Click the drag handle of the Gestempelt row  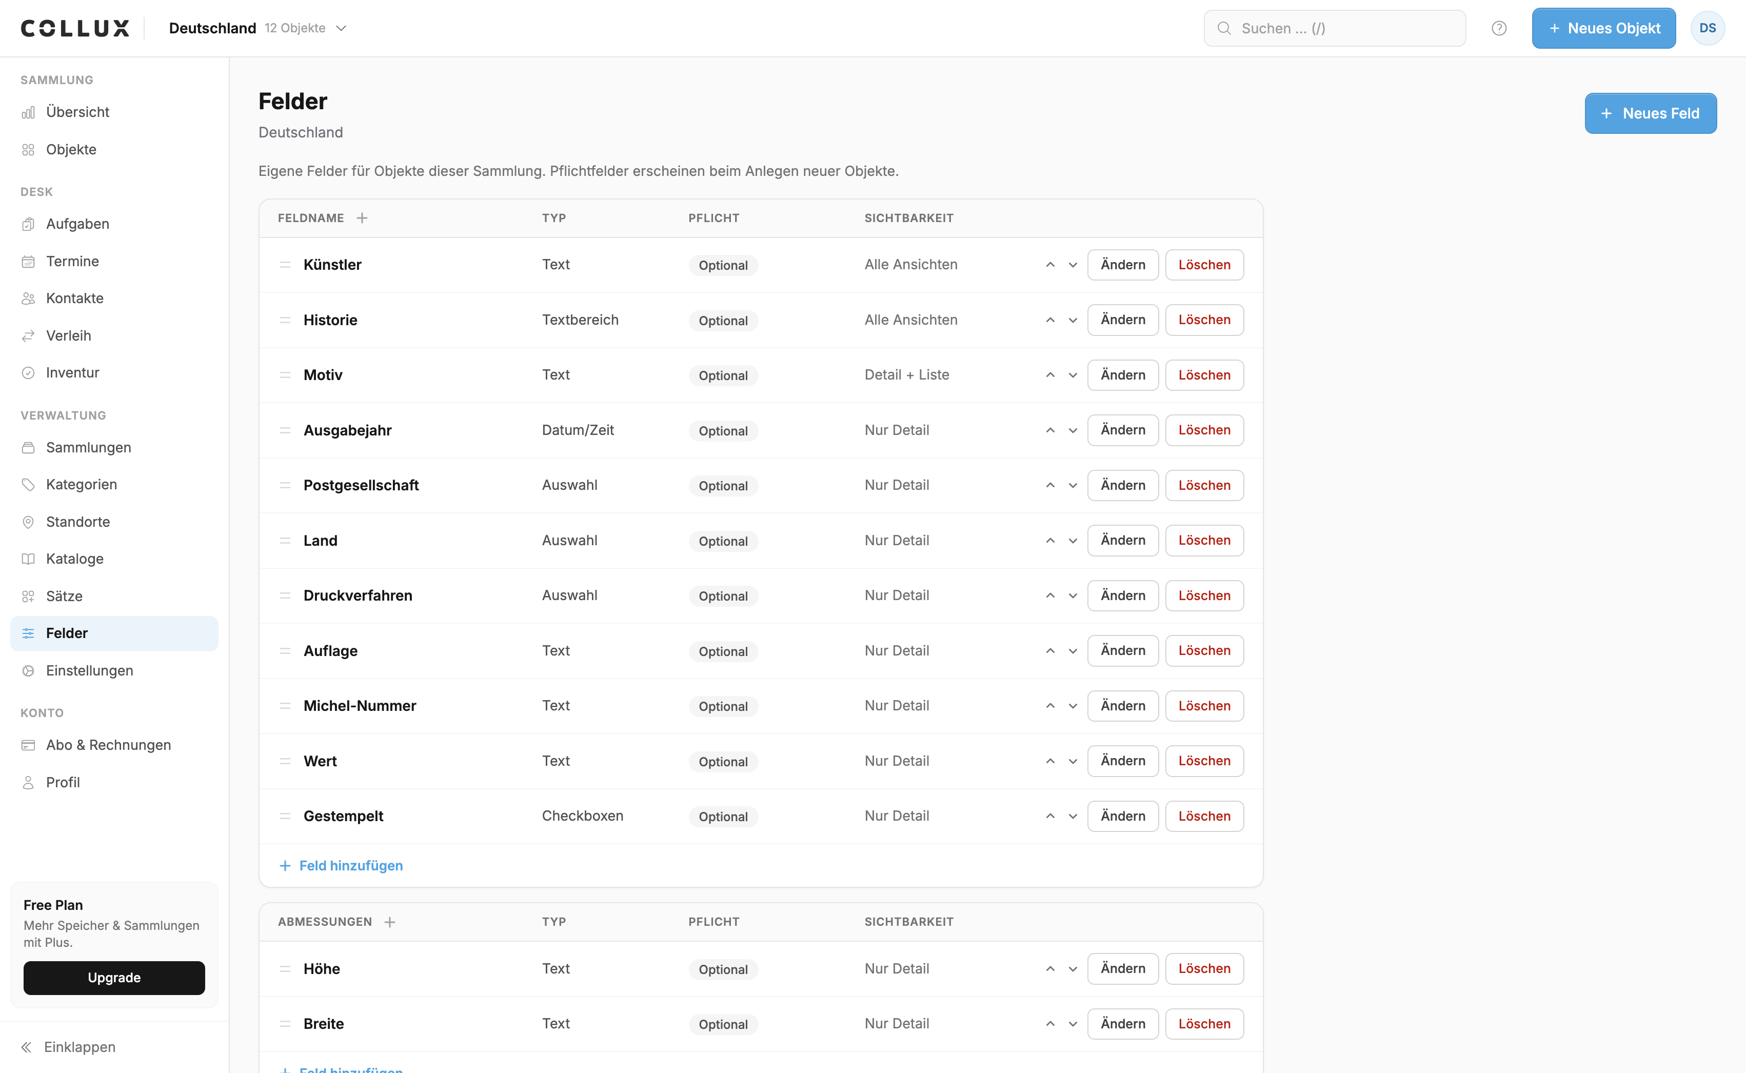[285, 816]
